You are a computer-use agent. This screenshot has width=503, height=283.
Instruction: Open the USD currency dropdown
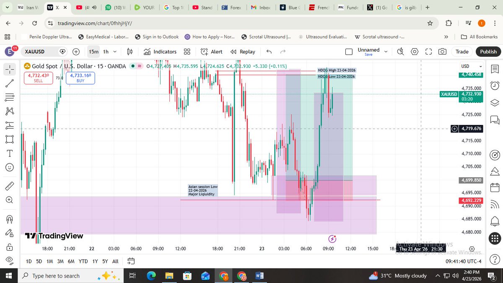(x=471, y=66)
